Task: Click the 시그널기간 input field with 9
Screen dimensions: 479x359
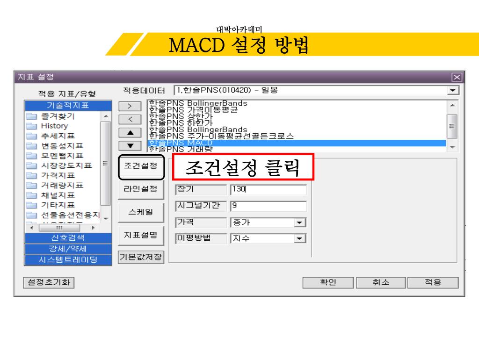Action: click(x=268, y=206)
